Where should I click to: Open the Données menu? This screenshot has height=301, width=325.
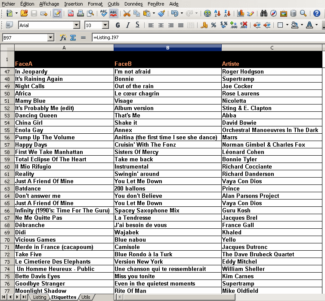133,4
